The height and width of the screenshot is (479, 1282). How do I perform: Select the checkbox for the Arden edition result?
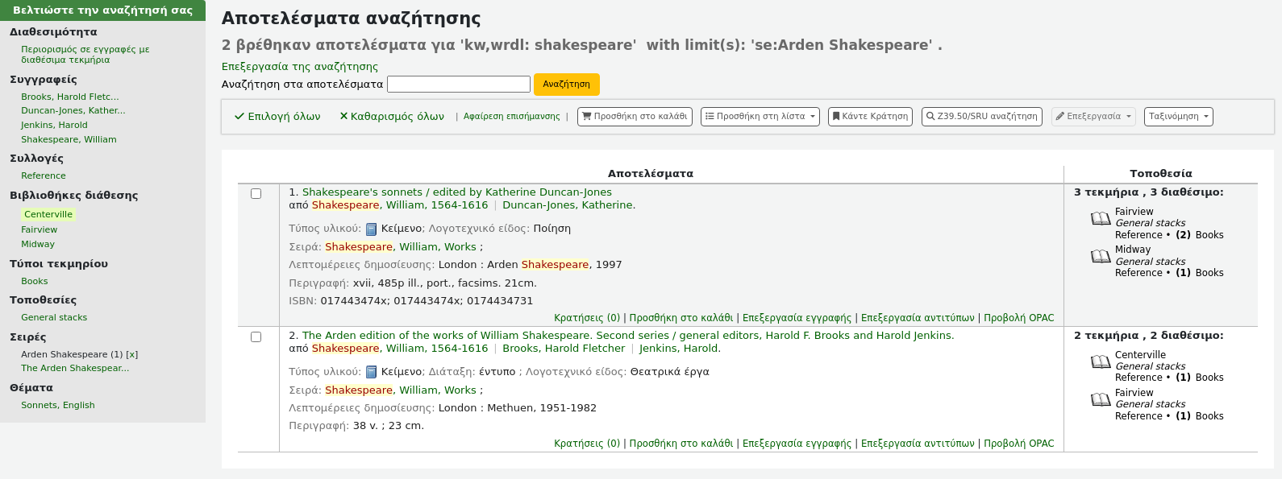(256, 337)
